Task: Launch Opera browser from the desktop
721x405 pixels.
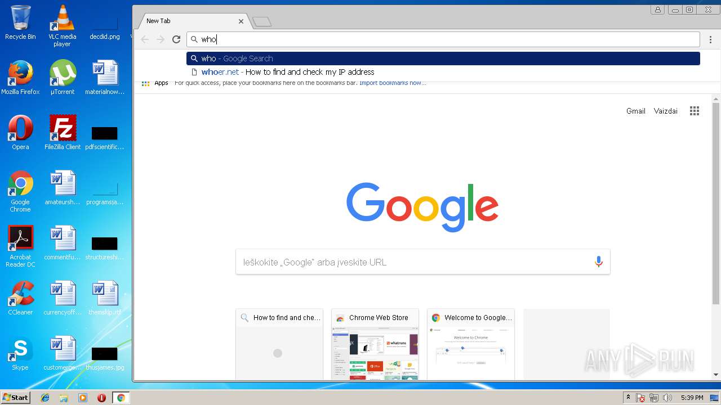Action: pos(20,133)
